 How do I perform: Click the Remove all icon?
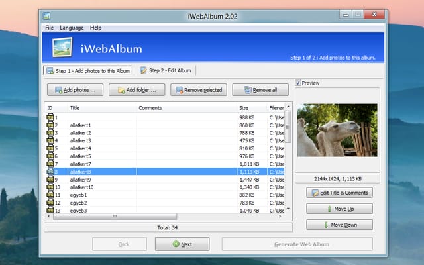248,90
